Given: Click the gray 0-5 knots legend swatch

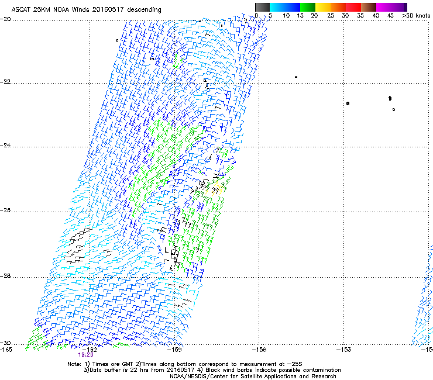Looking at the screenshot, I should 262,7.
